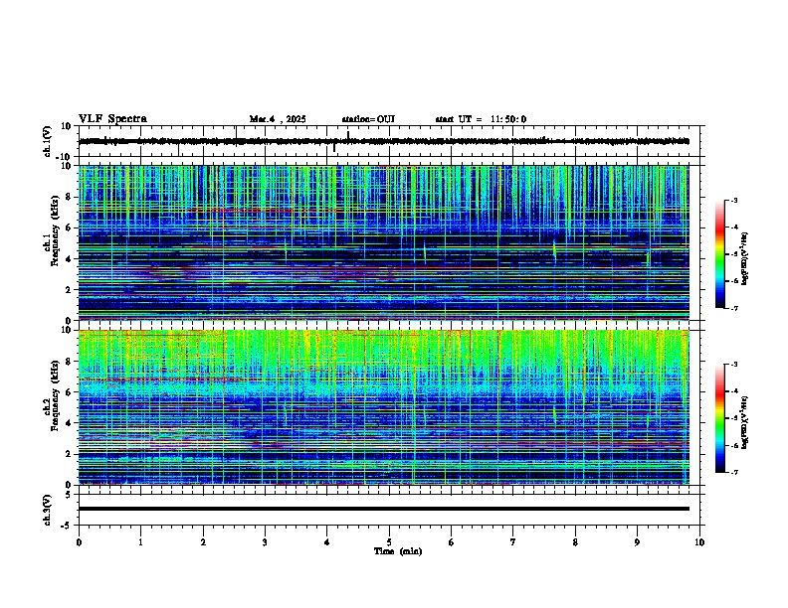Click the "5" tick on ch.3(V) axis
788x608 pixels.
pyautogui.click(x=69, y=494)
